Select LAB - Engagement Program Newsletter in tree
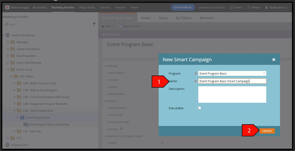Image resolution: width=295 pixels, height=151 pixels. click(46, 104)
